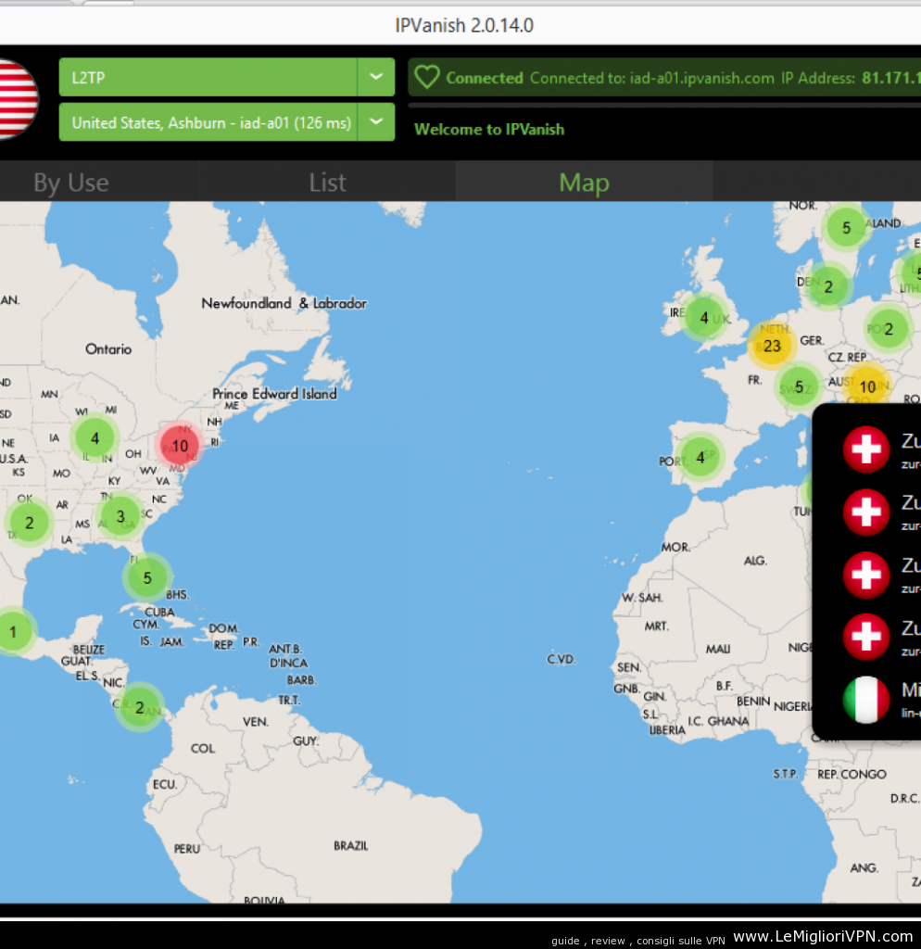Click the "CUBA" map label
The width and height of the screenshot is (921, 949).
click(x=159, y=612)
